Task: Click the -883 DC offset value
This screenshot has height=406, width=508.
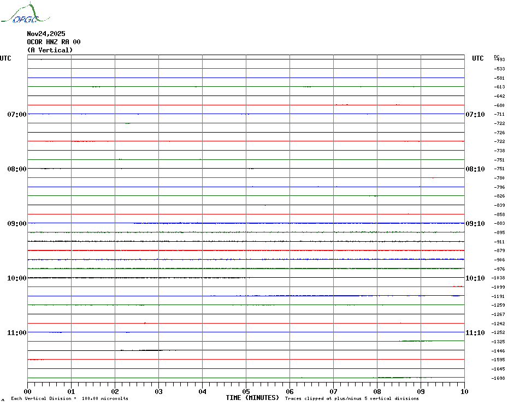Action: click(499, 224)
